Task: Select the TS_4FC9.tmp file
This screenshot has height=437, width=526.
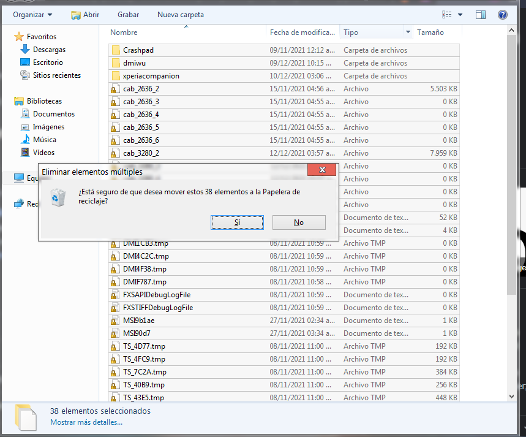Action: click(284, 359)
